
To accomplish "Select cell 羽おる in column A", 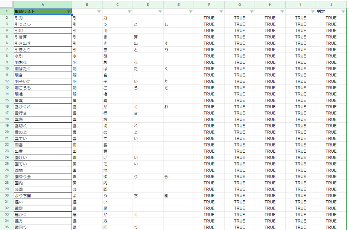I will tap(43, 62).
